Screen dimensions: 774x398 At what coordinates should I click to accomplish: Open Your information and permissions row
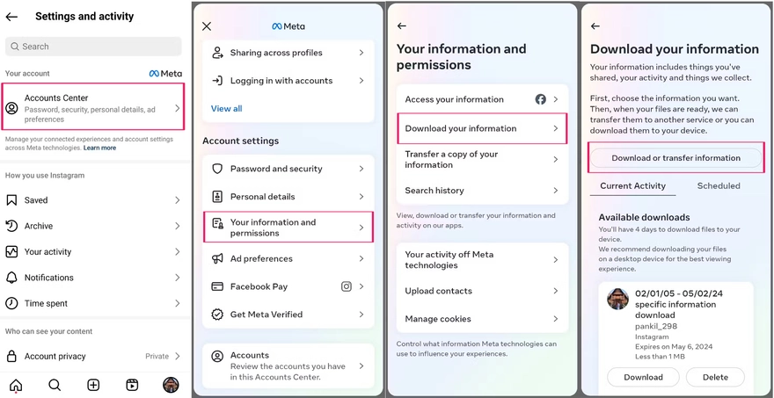288,228
